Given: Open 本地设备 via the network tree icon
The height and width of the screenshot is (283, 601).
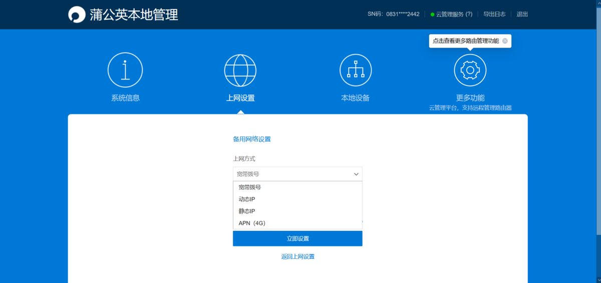Looking at the screenshot, I should click(x=355, y=70).
